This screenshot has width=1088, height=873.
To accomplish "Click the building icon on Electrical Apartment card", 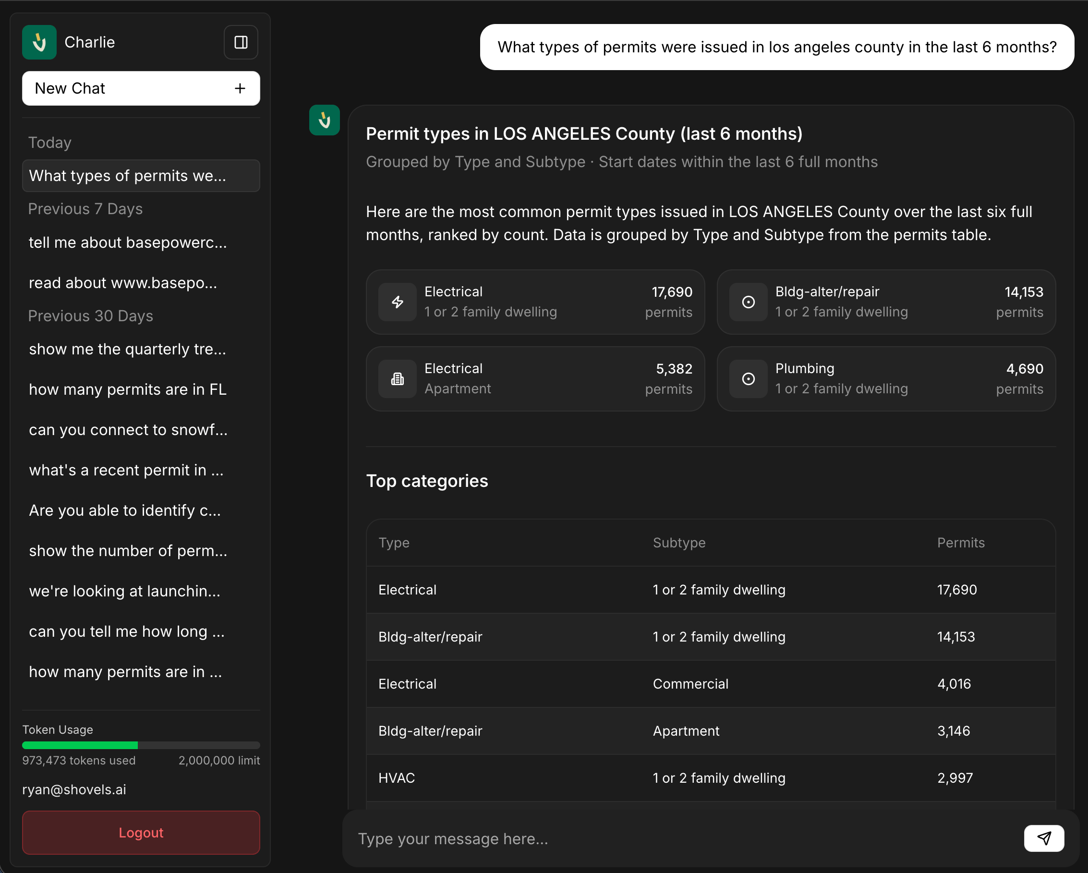I will point(397,378).
